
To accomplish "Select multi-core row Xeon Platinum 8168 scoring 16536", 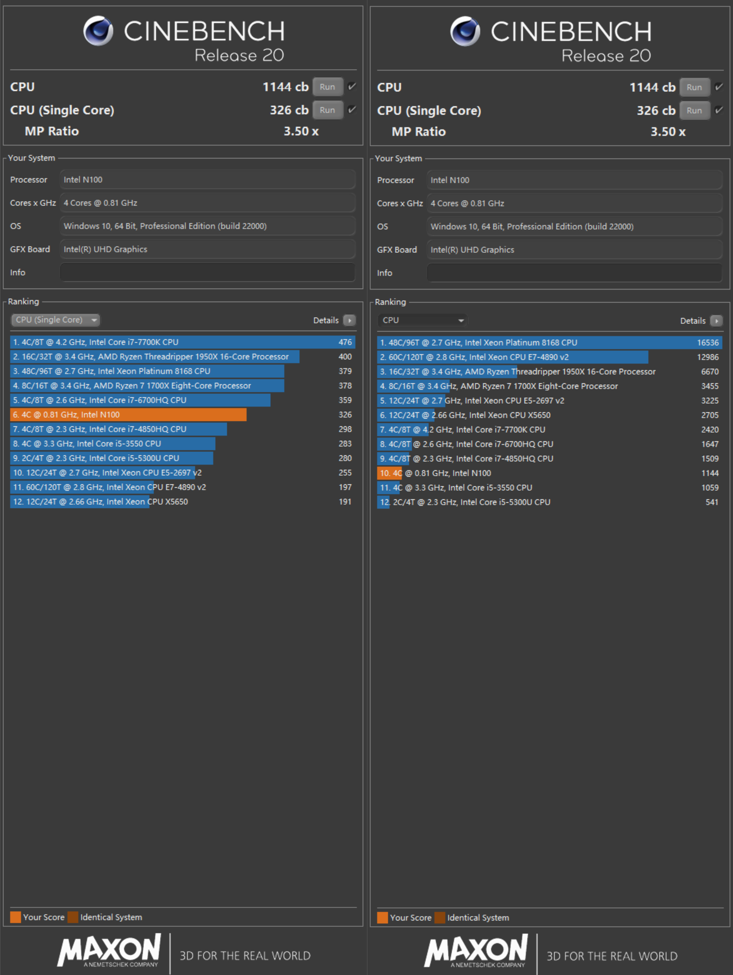I will click(x=550, y=343).
